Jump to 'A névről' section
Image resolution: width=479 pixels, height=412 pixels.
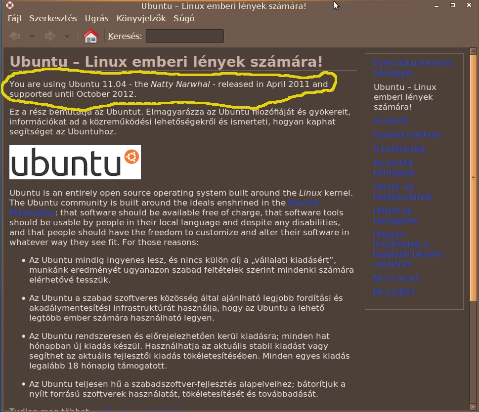(x=391, y=121)
